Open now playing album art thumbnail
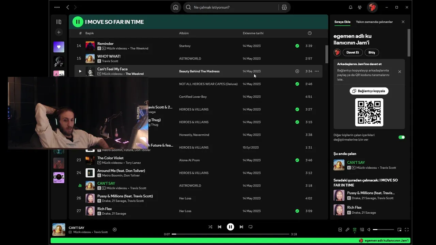Viewport: 436px width, 245px height. 59,229
